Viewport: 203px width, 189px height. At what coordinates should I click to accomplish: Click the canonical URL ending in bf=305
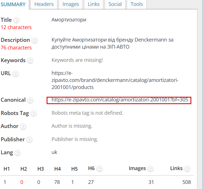click(120, 100)
